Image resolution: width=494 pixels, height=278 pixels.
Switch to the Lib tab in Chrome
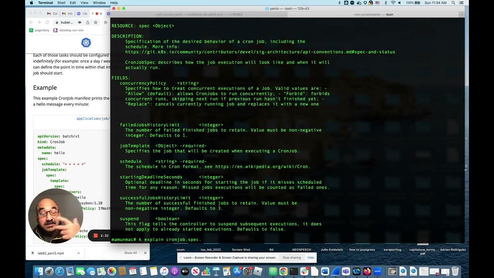click(x=82, y=14)
